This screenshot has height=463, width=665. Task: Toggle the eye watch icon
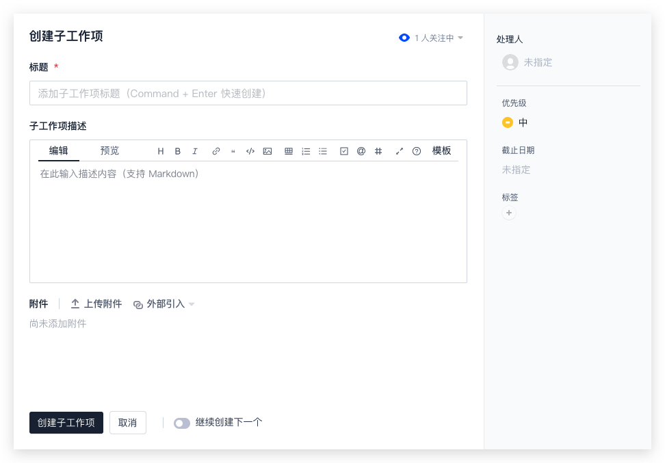[404, 38]
